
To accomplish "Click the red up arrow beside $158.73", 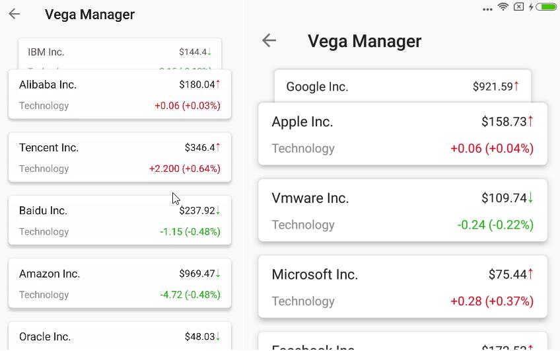I will click(531, 121).
